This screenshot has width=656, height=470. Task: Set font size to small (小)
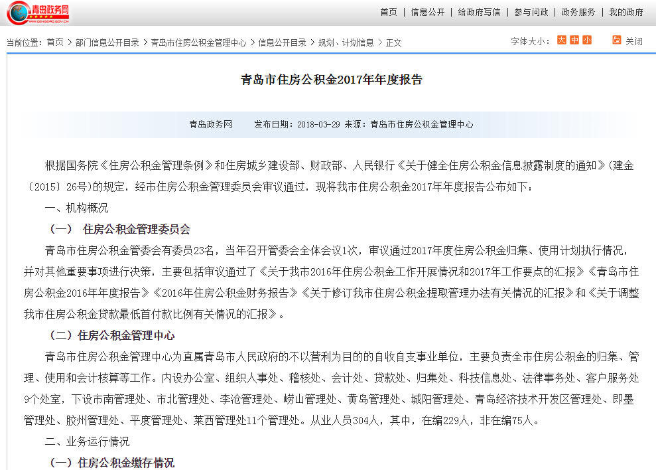click(586, 40)
